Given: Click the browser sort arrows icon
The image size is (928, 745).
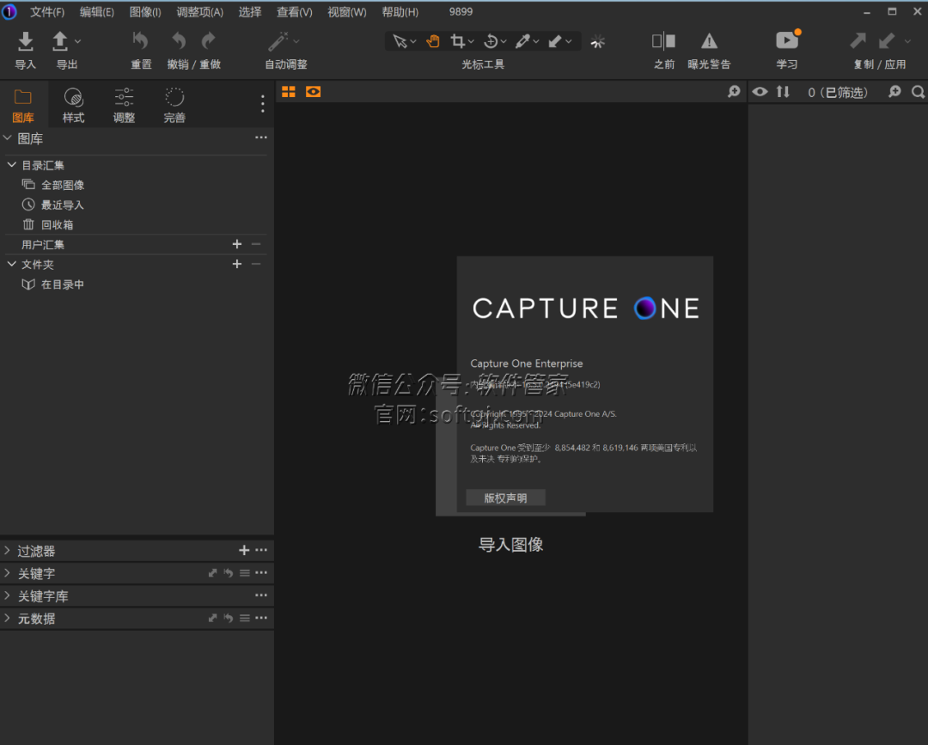Looking at the screenshot, I should click(x=783, y=92).
